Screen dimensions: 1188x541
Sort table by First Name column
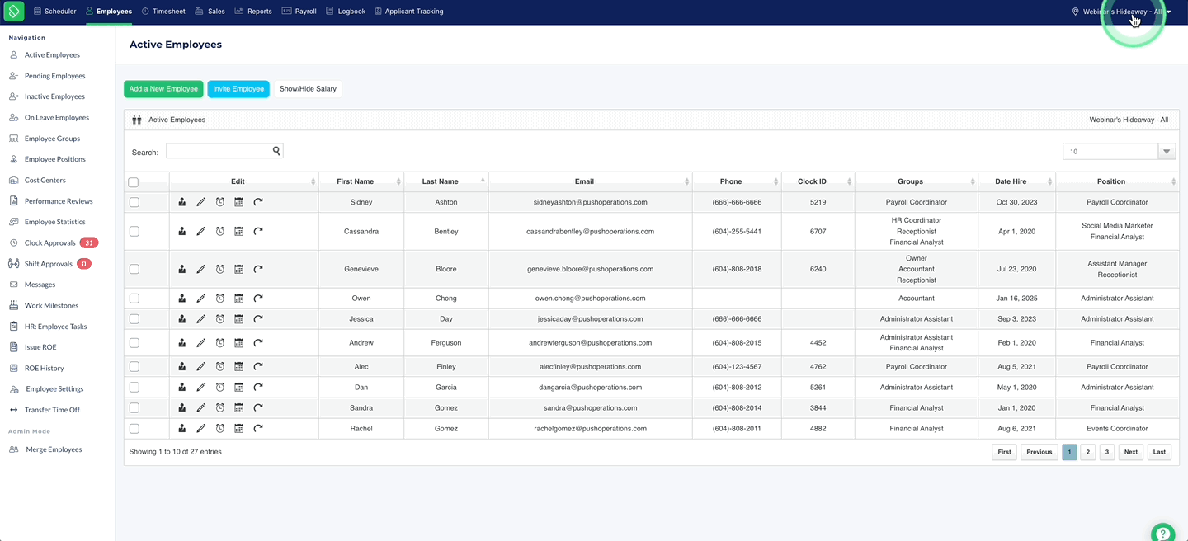point(361,181)
